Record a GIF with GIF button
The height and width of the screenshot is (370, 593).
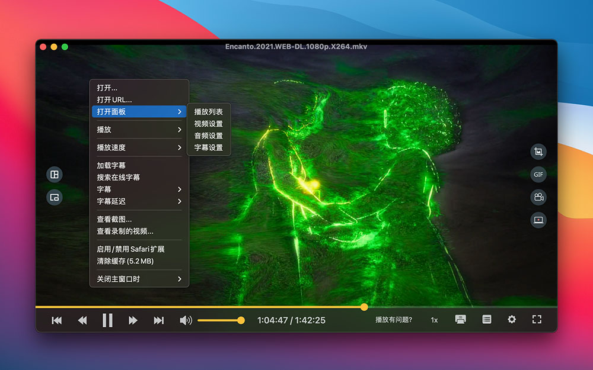coord(538,175)
